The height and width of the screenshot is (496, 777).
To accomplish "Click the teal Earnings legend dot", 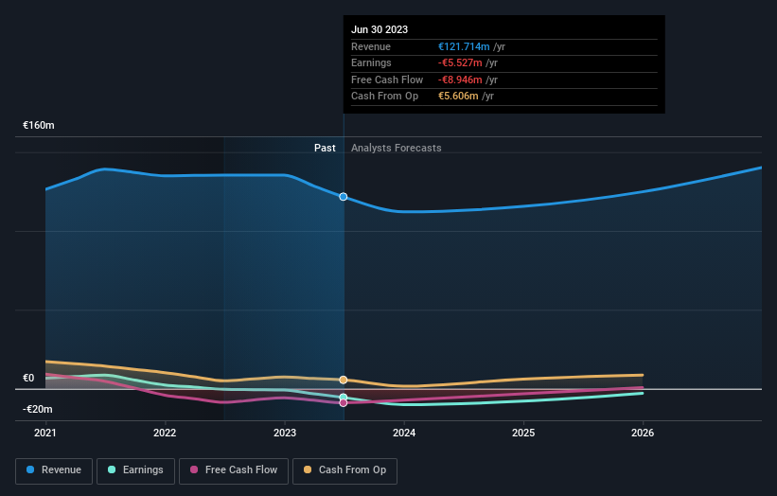I will (112, 469).
